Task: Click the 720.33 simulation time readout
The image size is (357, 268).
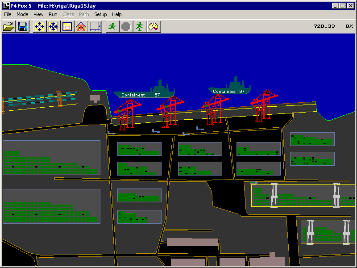Action: point(324,26)
